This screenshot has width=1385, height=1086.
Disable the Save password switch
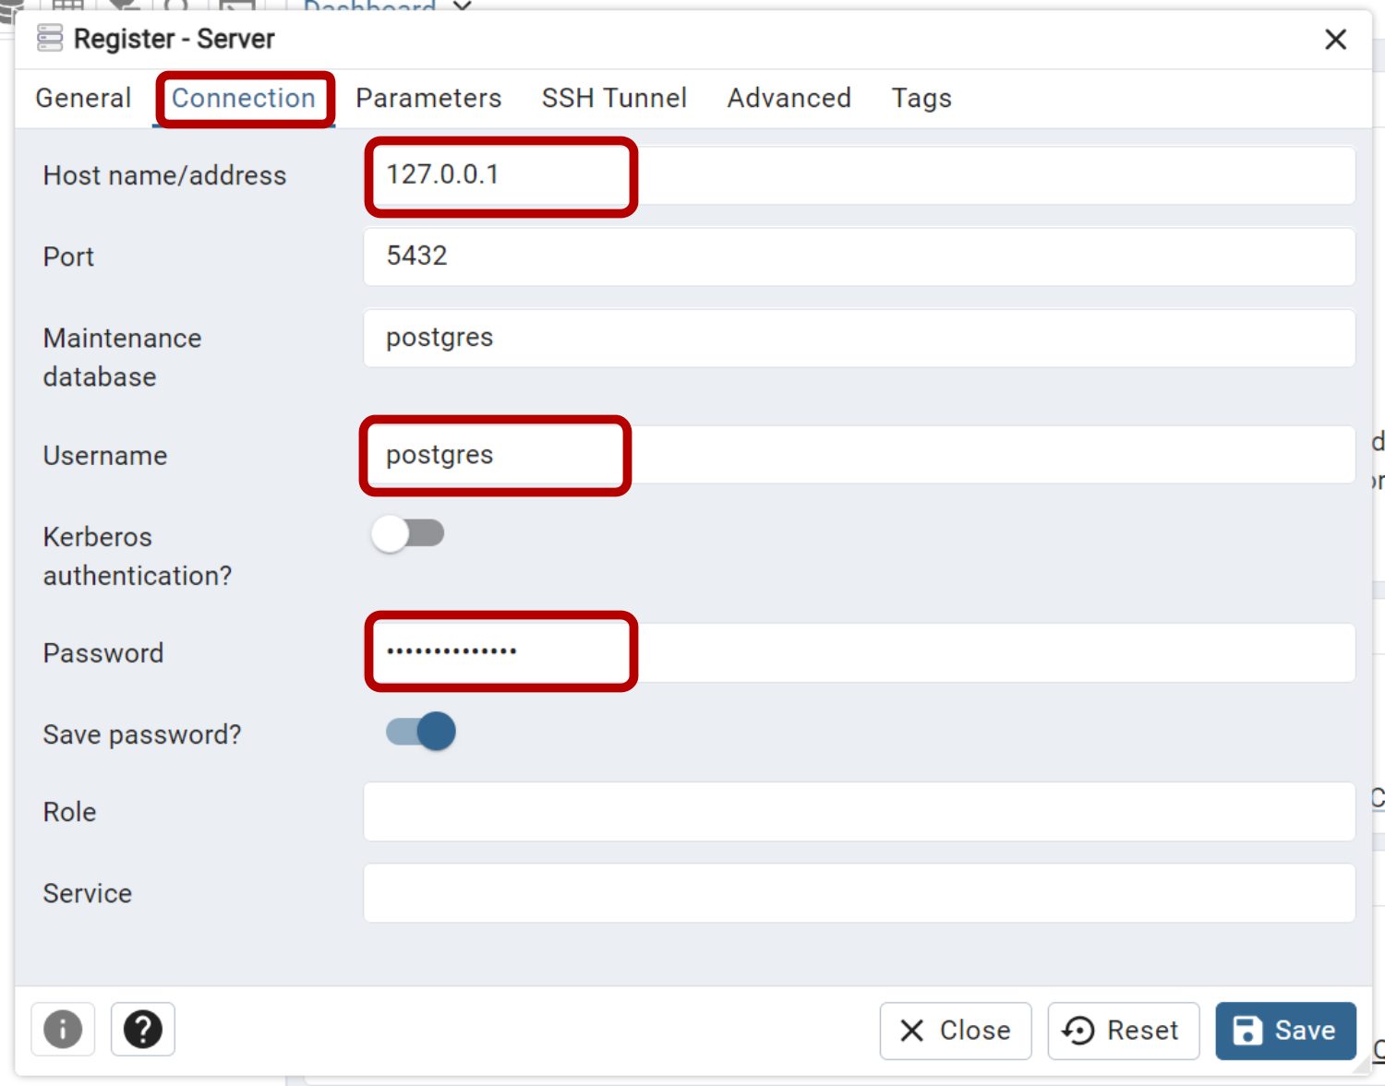421,732
